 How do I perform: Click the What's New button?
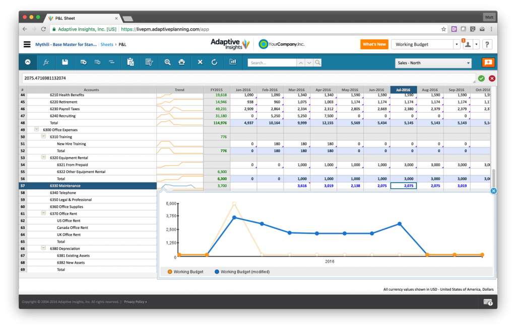tap(374, 44)
